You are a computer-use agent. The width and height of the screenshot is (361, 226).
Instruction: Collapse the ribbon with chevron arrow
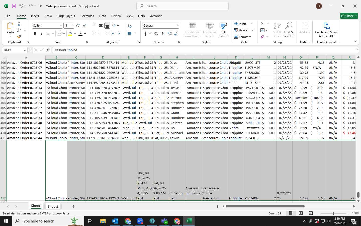[x=355, y=41]
